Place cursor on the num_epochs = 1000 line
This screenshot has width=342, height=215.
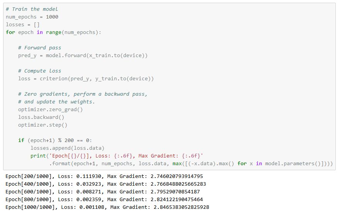tap(32, 17)
